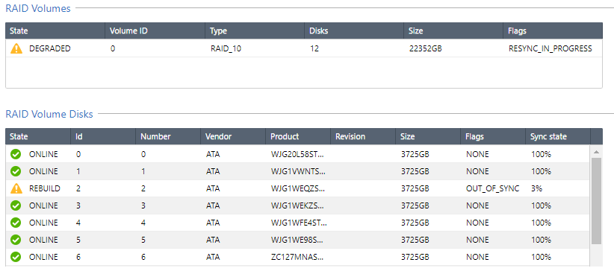Click the green ONLINE check icon for disk 6
This screenshot has width=614, height=271.
[x=16, y=257]
